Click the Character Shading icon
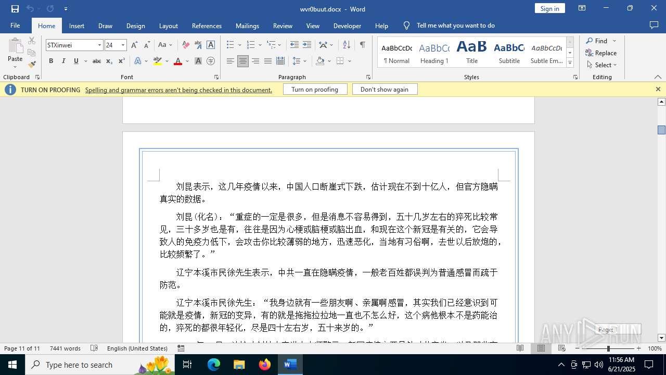This screenshot has width=666, height=375. click(x=198, y=61)
